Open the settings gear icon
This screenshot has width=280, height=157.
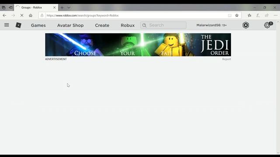click(x=267, y=25)
